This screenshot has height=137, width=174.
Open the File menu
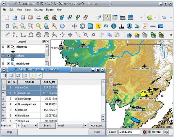tap(4, 10)
